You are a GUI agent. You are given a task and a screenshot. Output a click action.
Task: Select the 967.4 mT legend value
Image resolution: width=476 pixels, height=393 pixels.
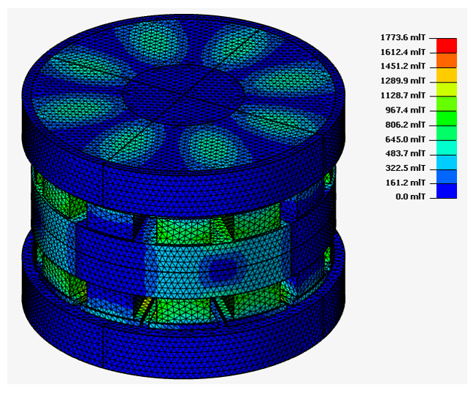coord(404,110)
